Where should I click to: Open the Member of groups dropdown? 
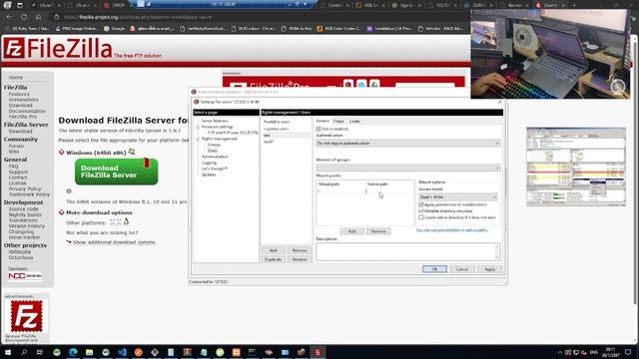(x=408, y=168)
